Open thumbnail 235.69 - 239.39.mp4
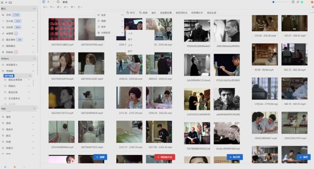Screen dimensions: 314x169 click(x=265, y=23)
